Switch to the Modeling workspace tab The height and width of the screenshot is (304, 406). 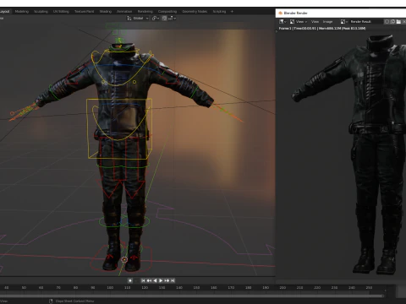point(22,12)
